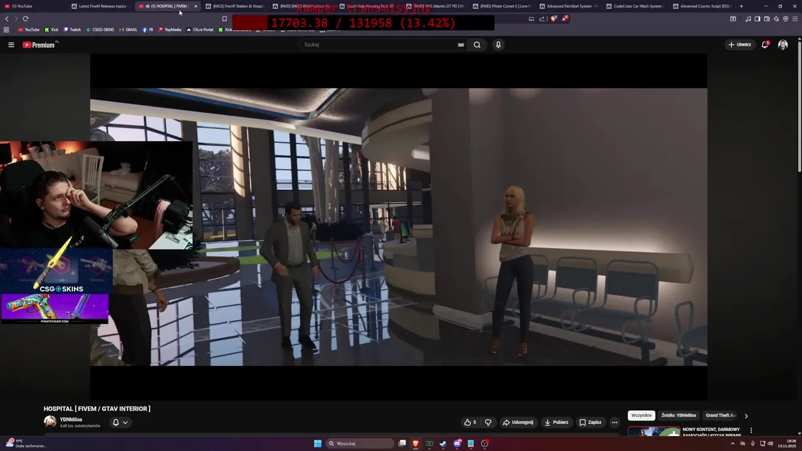802x451 pixels.
Task: Focus the Szukaj search field
Action: click(379, 44)
